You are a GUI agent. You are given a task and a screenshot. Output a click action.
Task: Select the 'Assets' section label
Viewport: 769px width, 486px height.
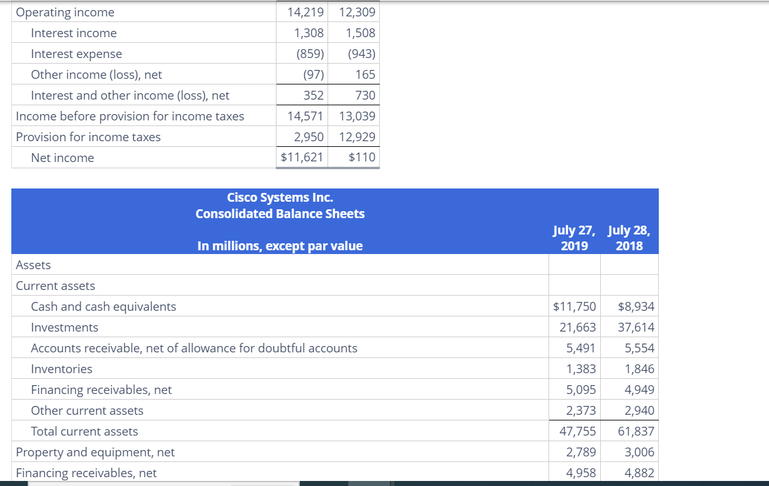33,265
